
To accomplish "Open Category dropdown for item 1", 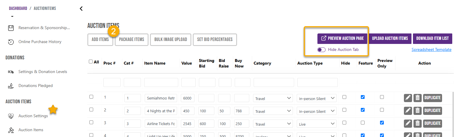I will [273, 98].
